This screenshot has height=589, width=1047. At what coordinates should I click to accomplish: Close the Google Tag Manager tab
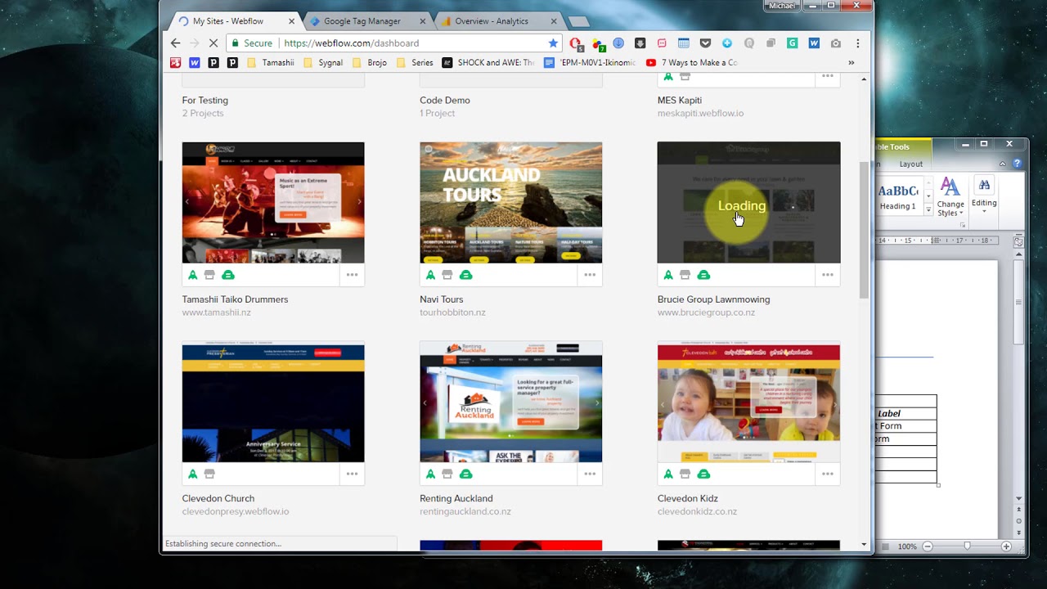click(x=423, y=21)
